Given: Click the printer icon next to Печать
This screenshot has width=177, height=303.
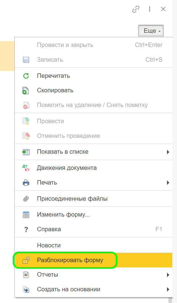Looking at the screenshot, I should (x=26, y=183).
